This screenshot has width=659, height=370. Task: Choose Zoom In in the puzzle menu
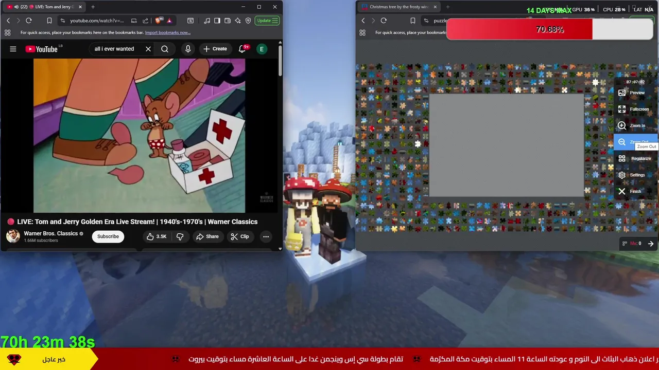point(636,125)
